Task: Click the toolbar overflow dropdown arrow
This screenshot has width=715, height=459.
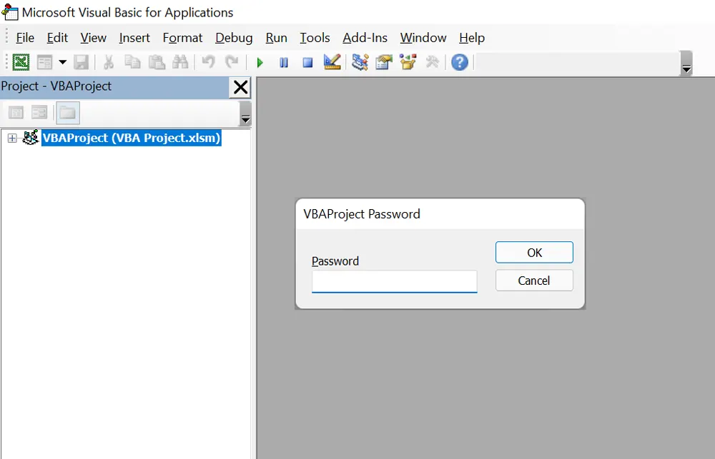Action: coord(686,67)
